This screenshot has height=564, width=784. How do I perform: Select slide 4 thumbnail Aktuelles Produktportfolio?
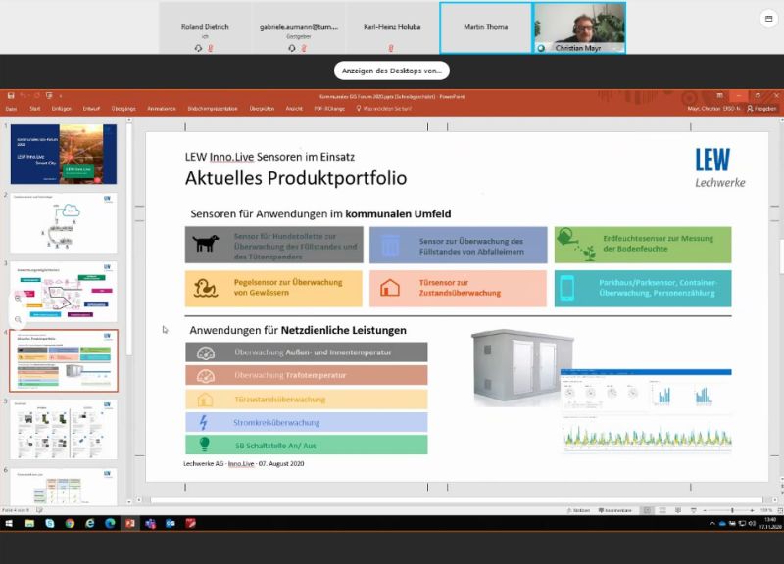tap(64, 360)
